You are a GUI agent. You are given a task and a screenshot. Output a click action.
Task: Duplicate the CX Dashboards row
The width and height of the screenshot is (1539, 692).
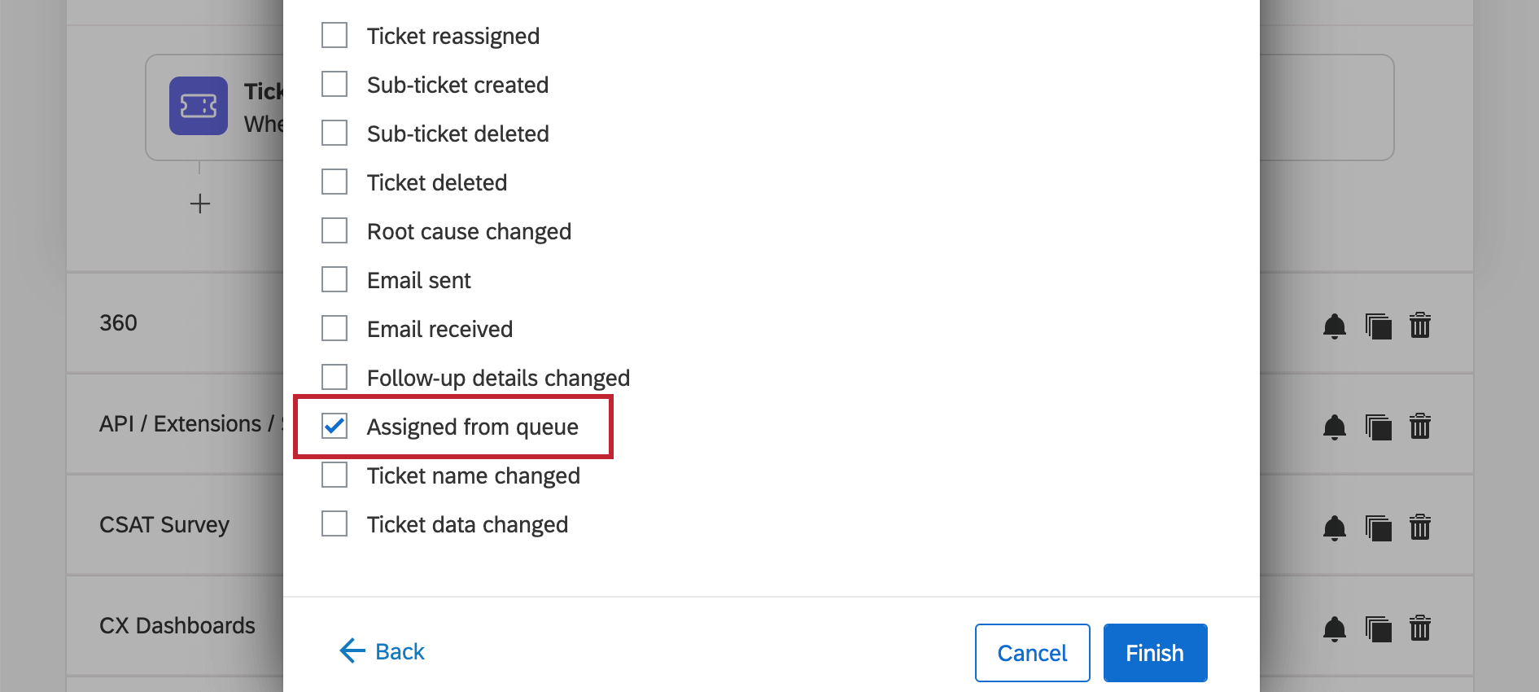[x=1378, y=629]
